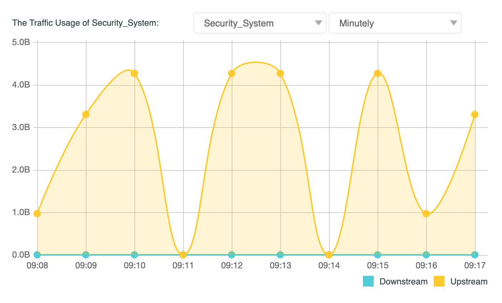The image size is (502, 303).
Task: Select the Upstream data point at 09:10
Action: [134, 74]
